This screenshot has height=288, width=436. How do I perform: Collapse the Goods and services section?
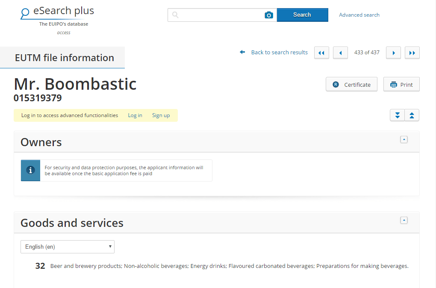click(x=404, y=220)
